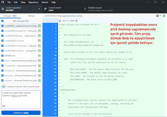Select the storage.ide file row name

point(21,51)
